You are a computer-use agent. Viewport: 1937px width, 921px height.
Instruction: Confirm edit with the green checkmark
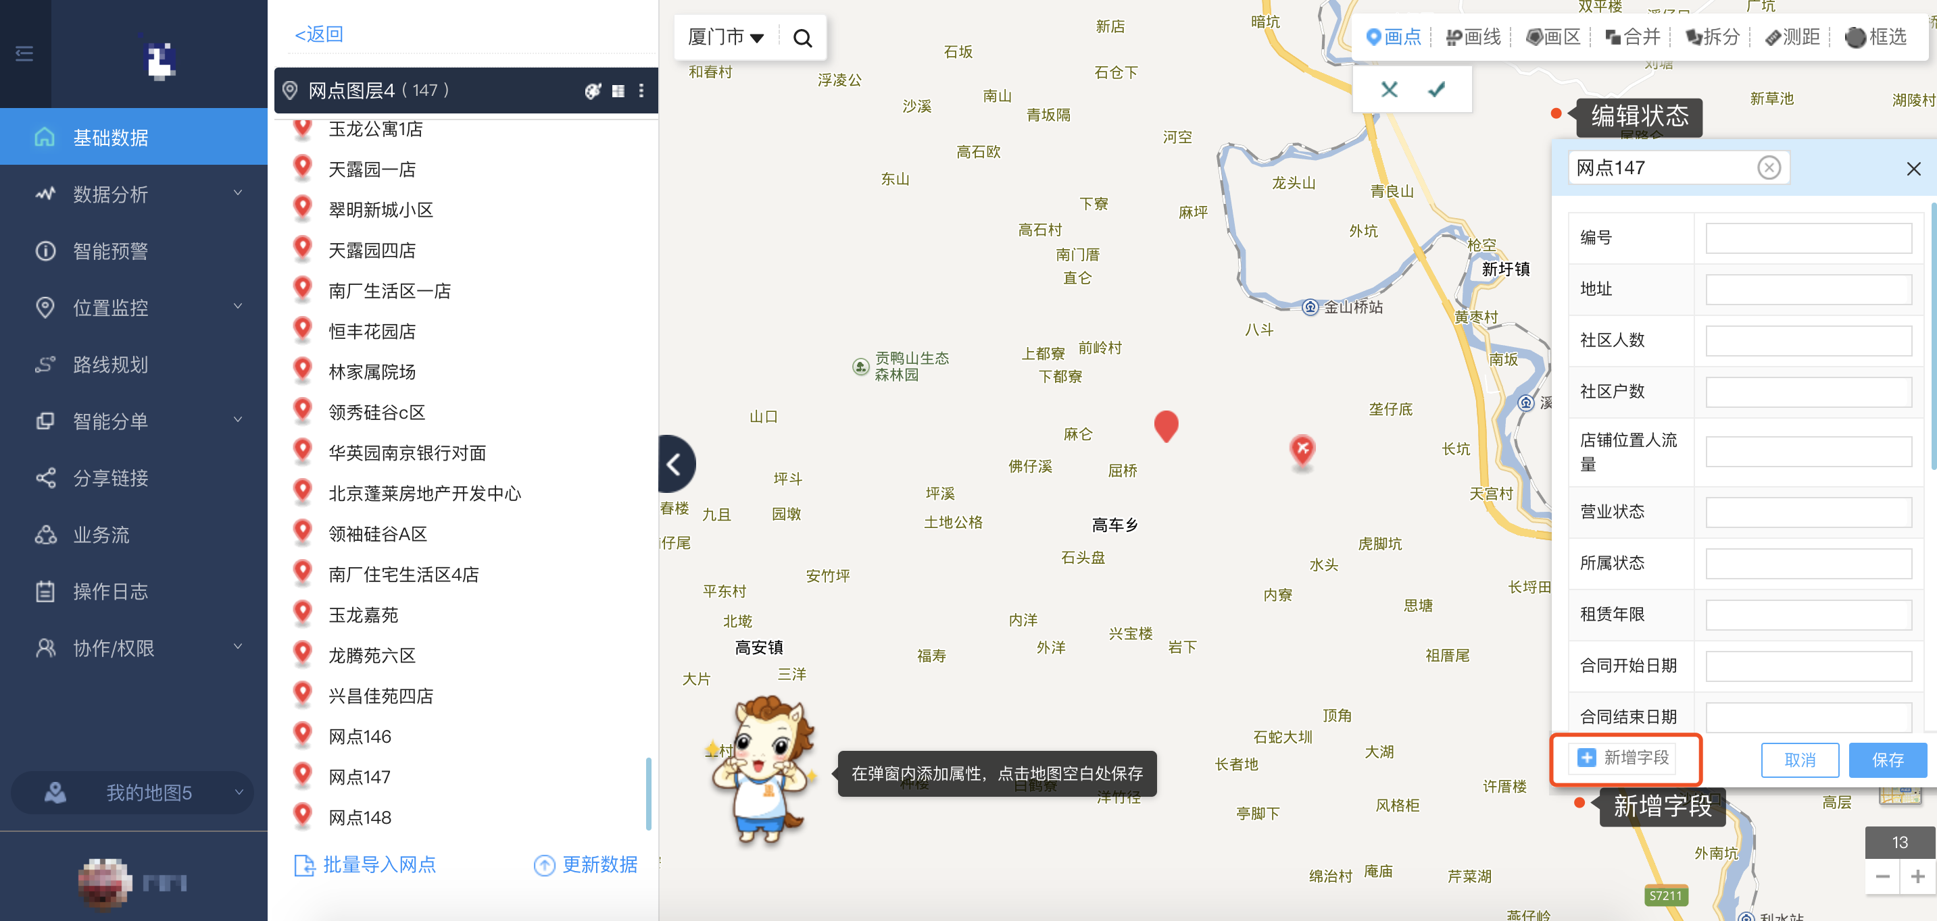coord(1436,89)
